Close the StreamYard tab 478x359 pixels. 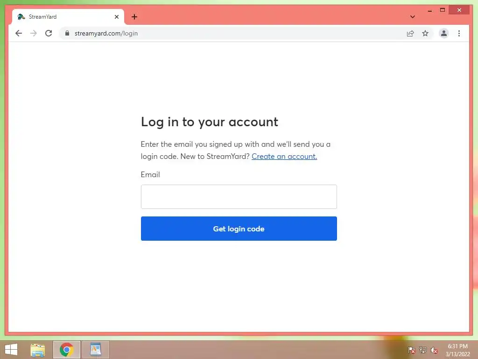(116, 17)
